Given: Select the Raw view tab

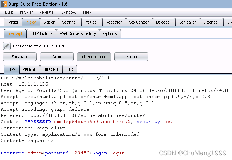Looking at the screenshot, I should tap(11, 69).
